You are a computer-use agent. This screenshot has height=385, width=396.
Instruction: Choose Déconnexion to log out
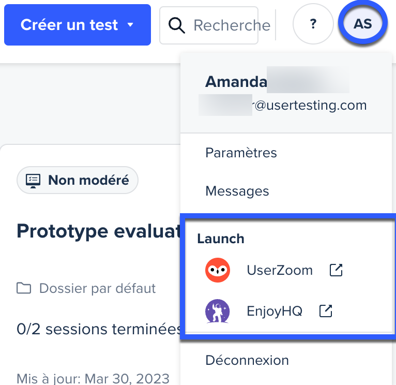[247, 360]
